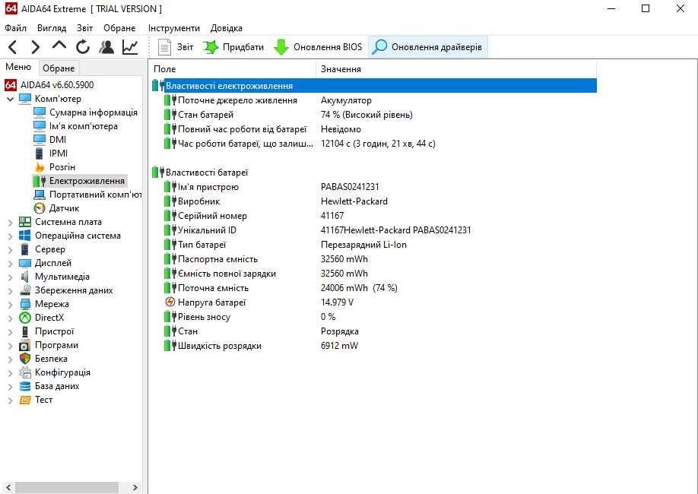The width and height of the screenshot is (698, 494).
Task: Select the Властивості батареї group header
Action: click(x=374, y=173)
